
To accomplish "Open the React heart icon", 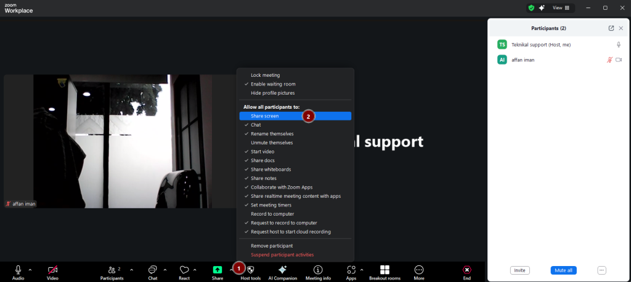I will [x=184, y=270].
